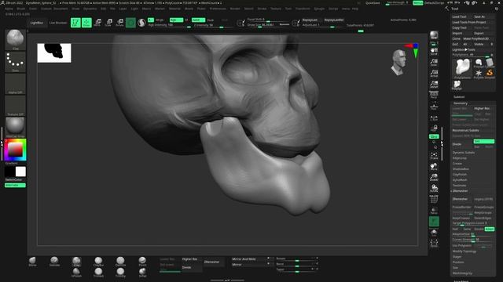Viewport: 503px width, 282px height.
Task: Collapse the ZRemesher section header
Action: (460, 191)
